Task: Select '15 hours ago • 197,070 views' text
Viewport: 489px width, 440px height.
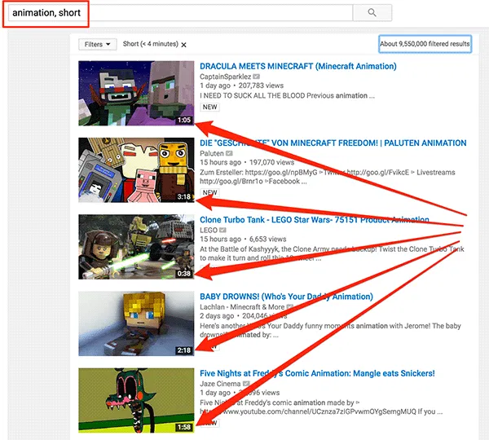Action: (x=247, y=162)
